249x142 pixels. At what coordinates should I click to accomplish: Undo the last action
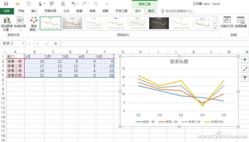coord(73,4)
